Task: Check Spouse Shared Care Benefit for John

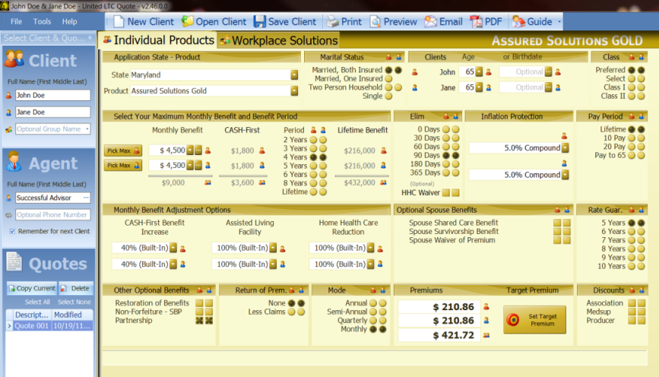Action: [x=557, y=223]
